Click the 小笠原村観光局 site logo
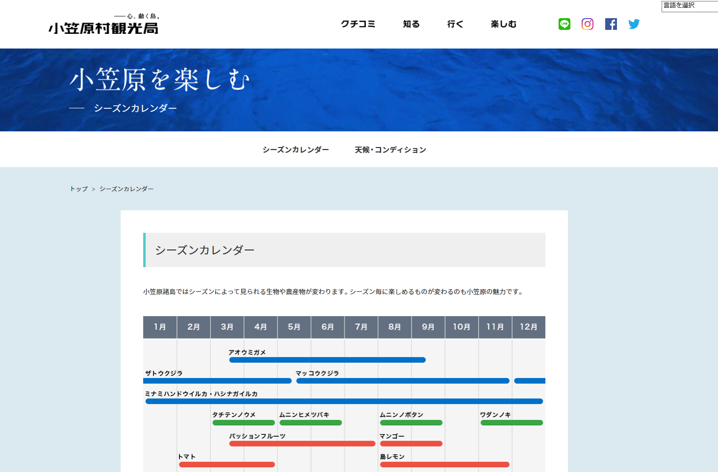The height and width of the screenshot is (472, 718). (x=103, y=25)
